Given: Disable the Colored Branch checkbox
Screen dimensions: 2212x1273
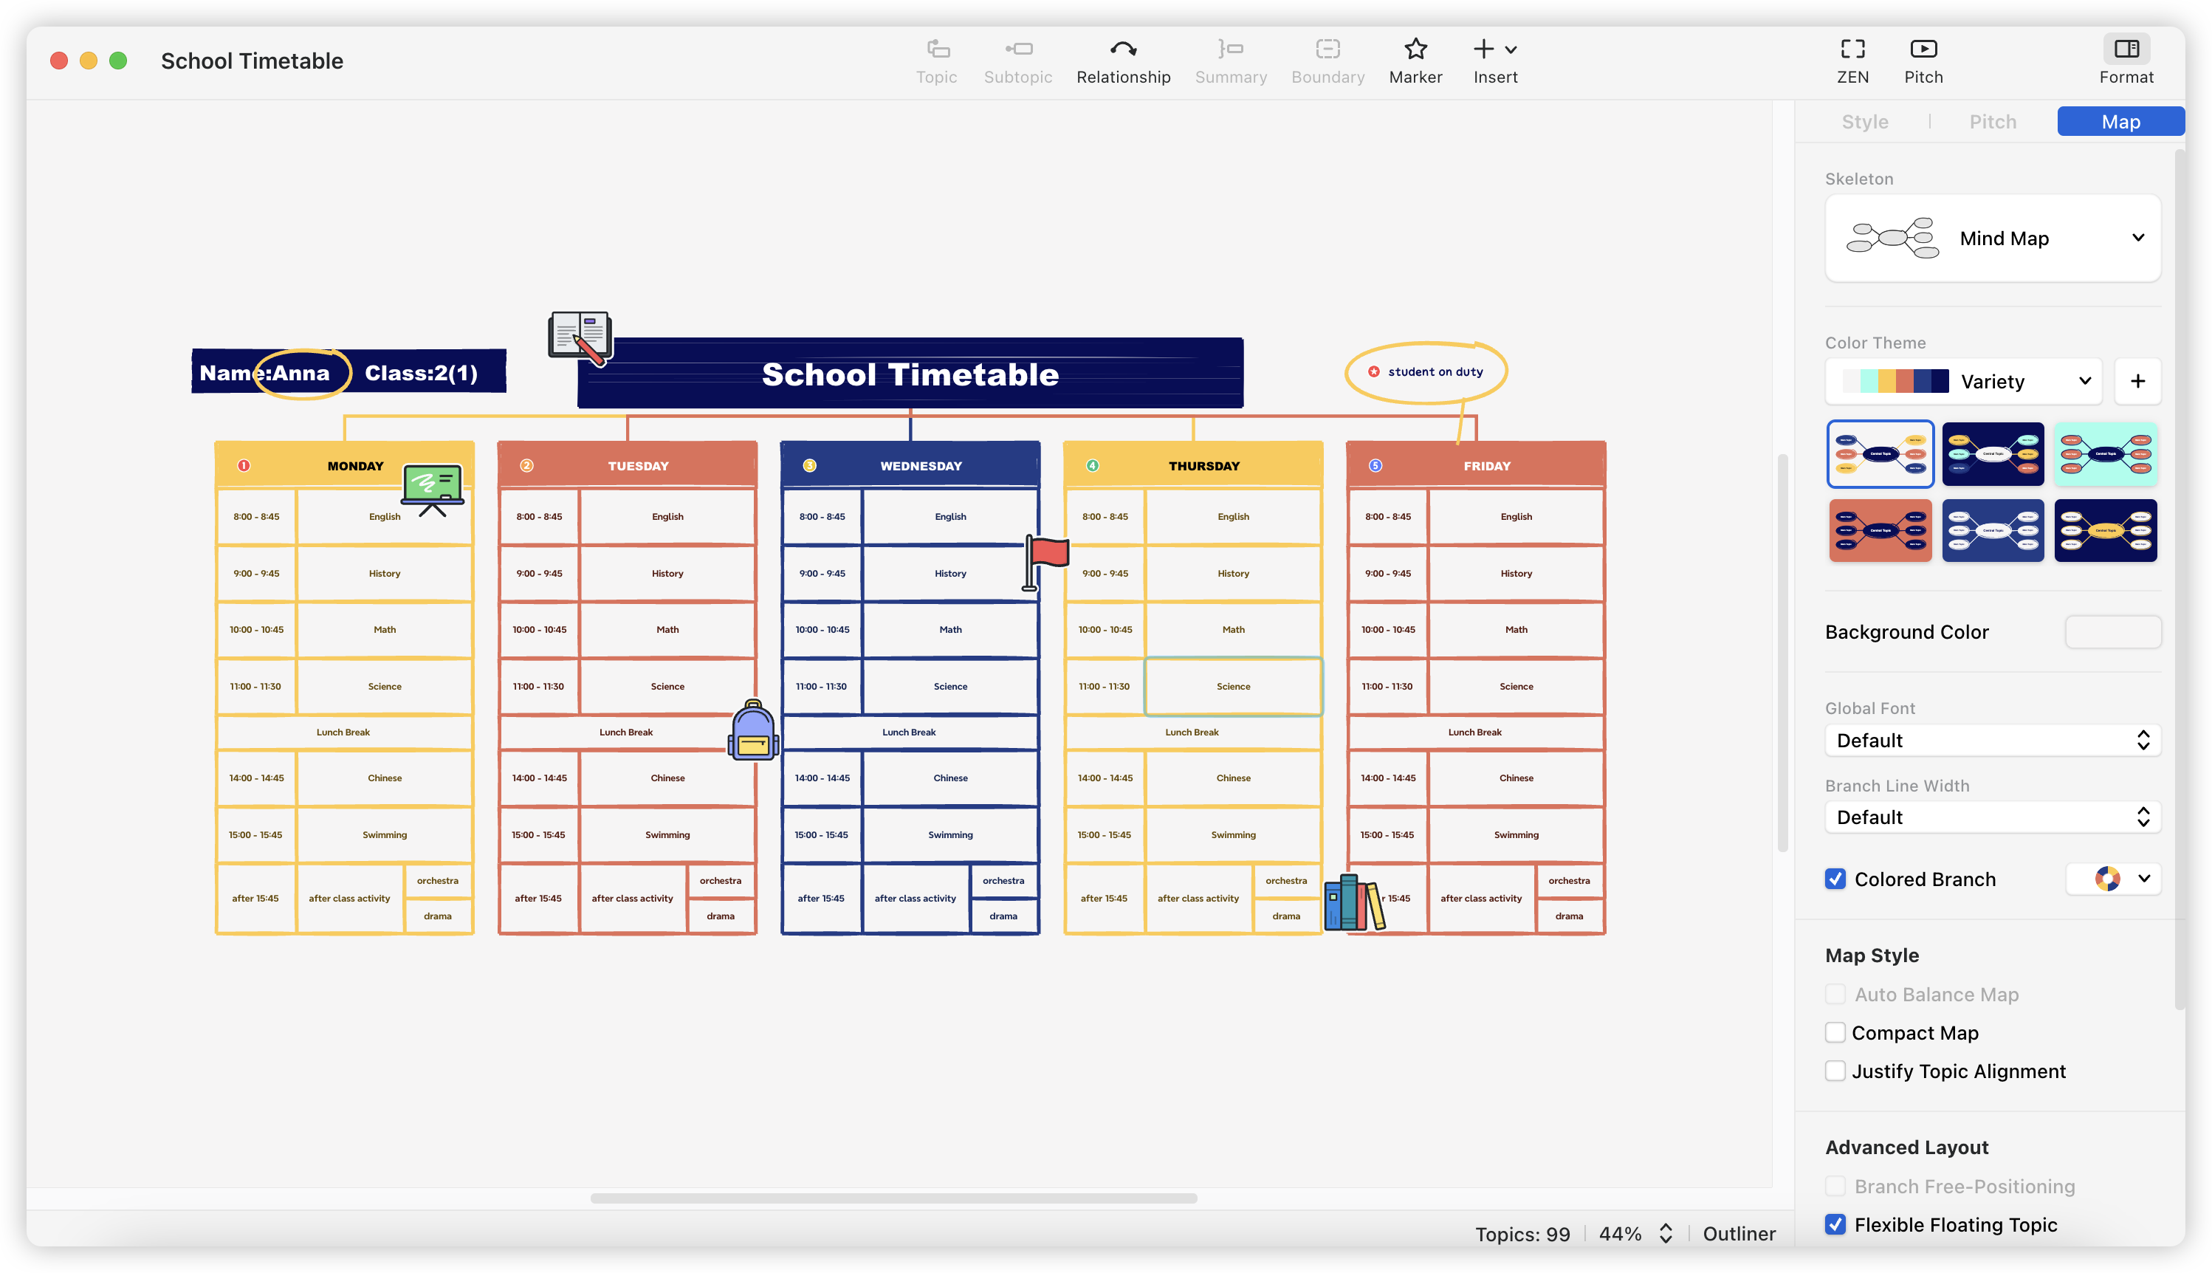Looking at the screenshot, I should pos(1835,879).
